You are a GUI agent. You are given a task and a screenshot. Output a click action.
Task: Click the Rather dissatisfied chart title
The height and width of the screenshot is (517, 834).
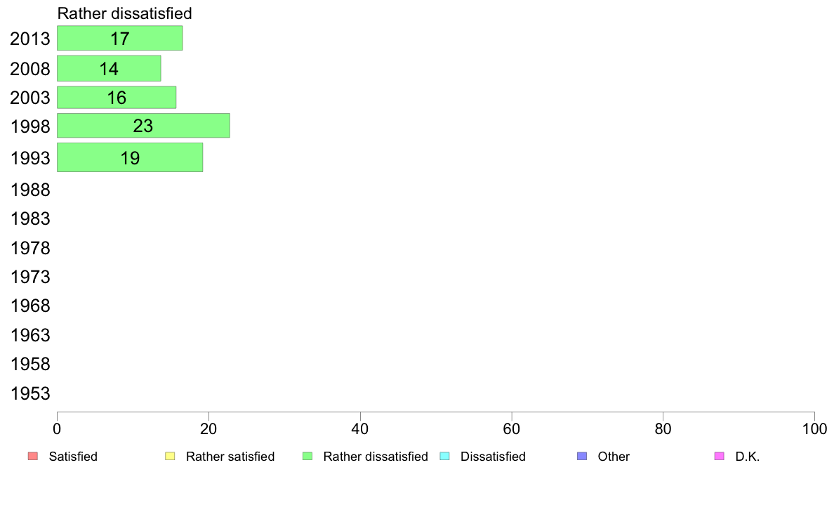click(125, 13)
